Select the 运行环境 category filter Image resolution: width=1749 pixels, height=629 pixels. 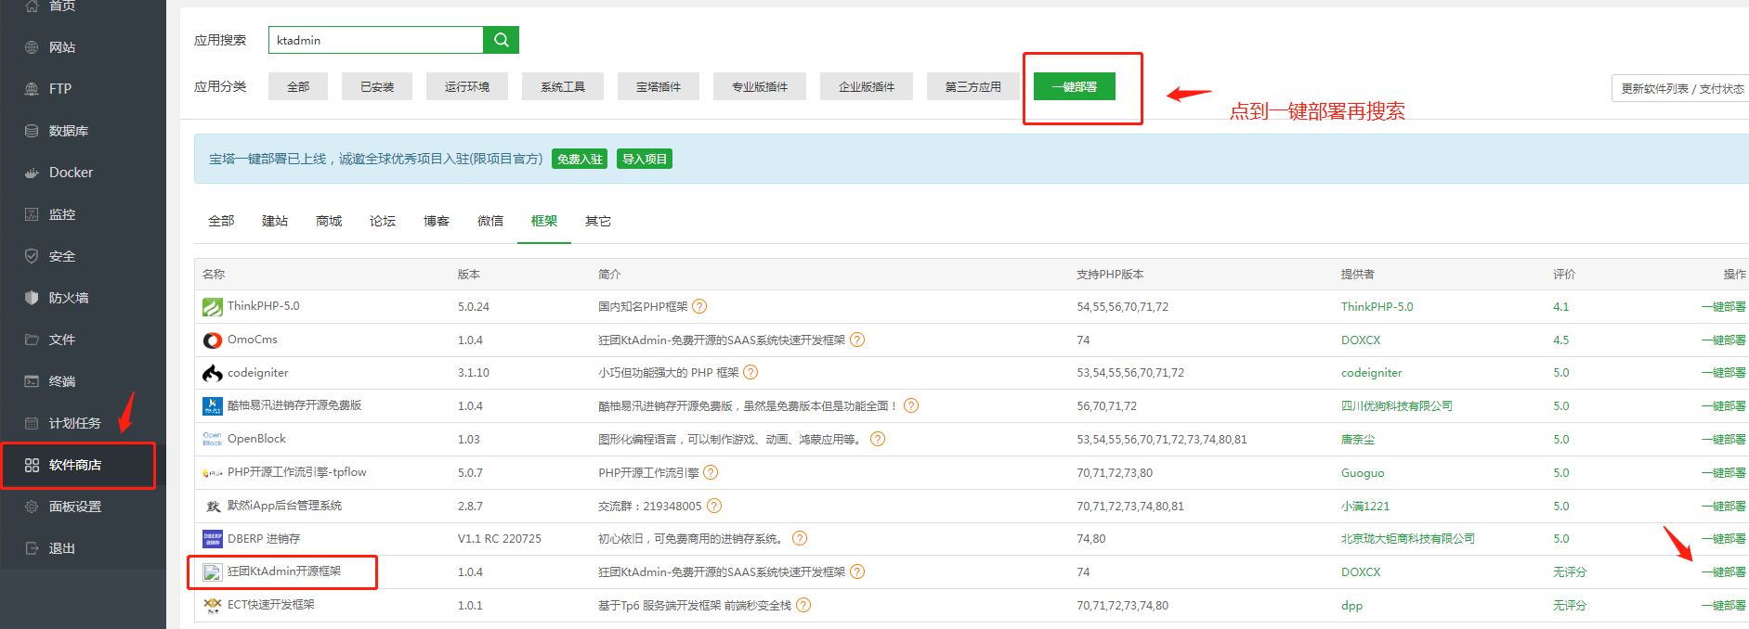click(x=467, y=86)
